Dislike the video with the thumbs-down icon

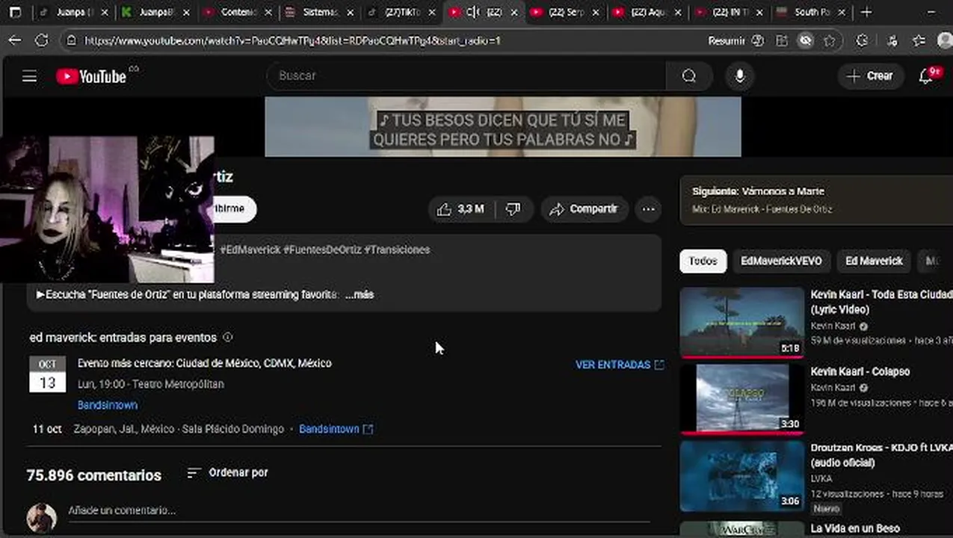(x=513, y=209)
